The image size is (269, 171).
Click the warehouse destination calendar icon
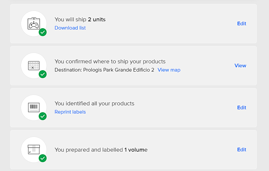(33, 65)
